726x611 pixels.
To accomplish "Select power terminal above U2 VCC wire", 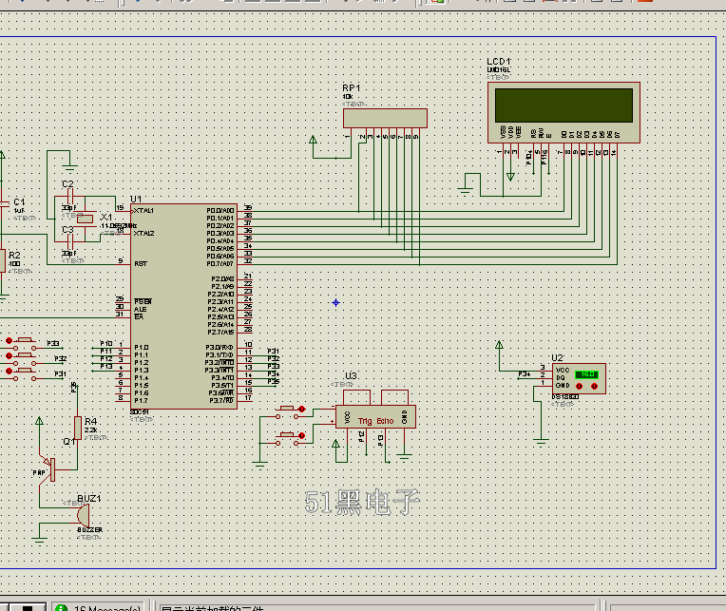I will coord(499,345).
